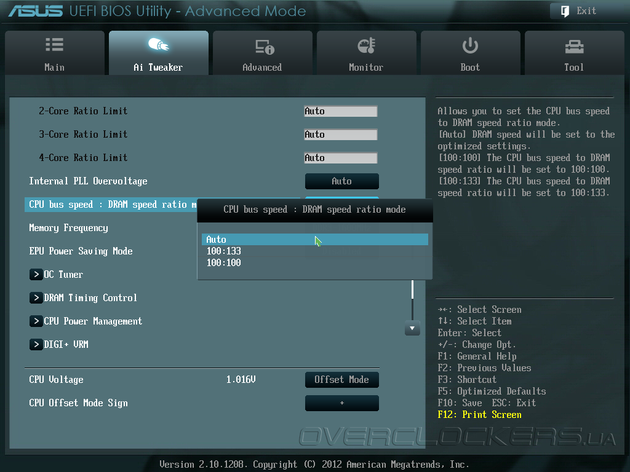The height and width of the screenshot is (472, 630).
Task: Open CPU Voltage Offset Mode dropdown
Action: pyautogui.click(x=342, y=380)
